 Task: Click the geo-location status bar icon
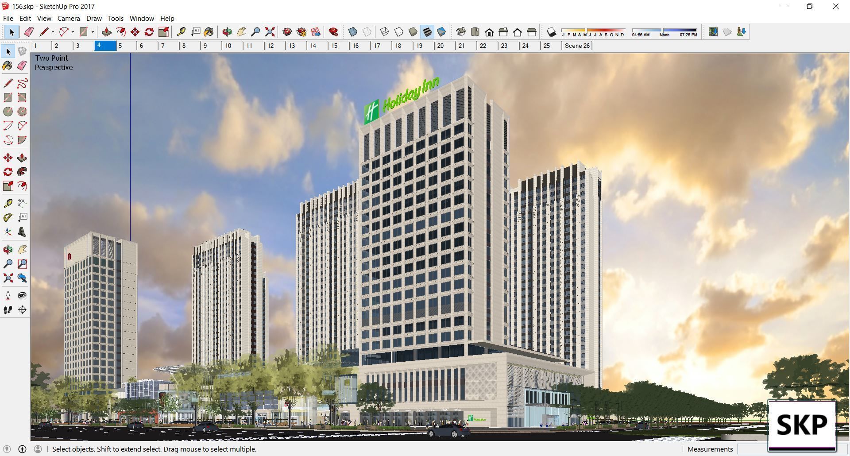pyautogui.click(x=7, y=449)
